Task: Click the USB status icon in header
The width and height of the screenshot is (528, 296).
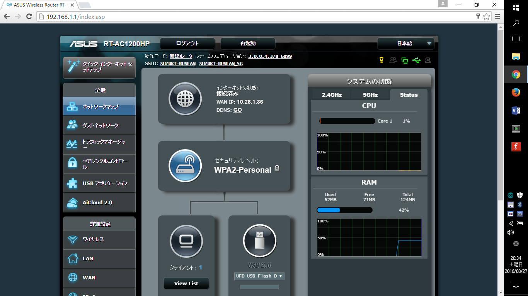Action: pyautogui.click(x=416, y=60)
